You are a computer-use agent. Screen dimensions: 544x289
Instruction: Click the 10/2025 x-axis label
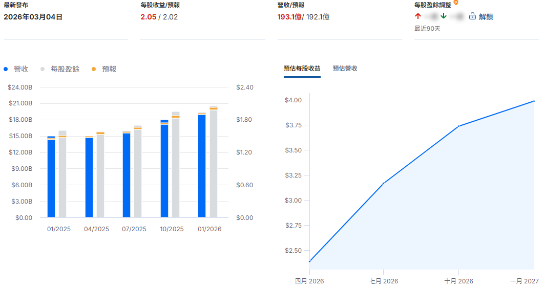point(172,229)
